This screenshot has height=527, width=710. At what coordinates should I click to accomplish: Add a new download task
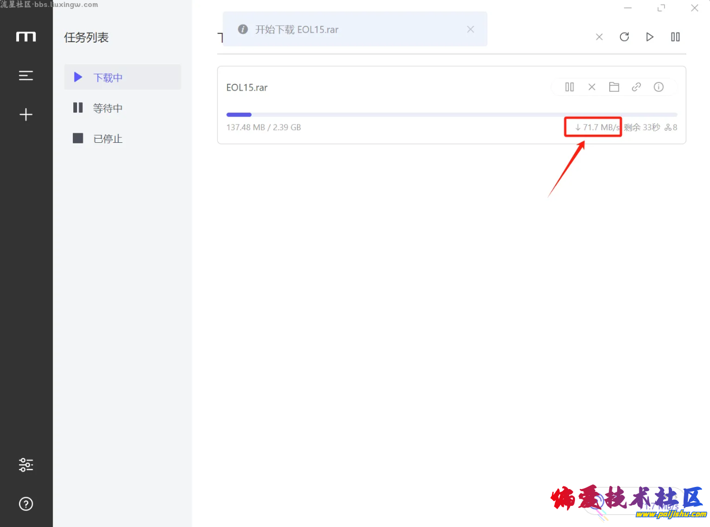[26, 115]
